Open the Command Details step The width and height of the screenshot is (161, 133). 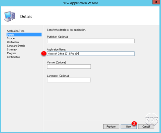(16, 46)
